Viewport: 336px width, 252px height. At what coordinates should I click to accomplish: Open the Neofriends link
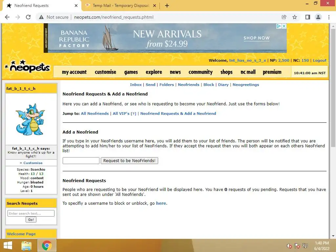189,85
